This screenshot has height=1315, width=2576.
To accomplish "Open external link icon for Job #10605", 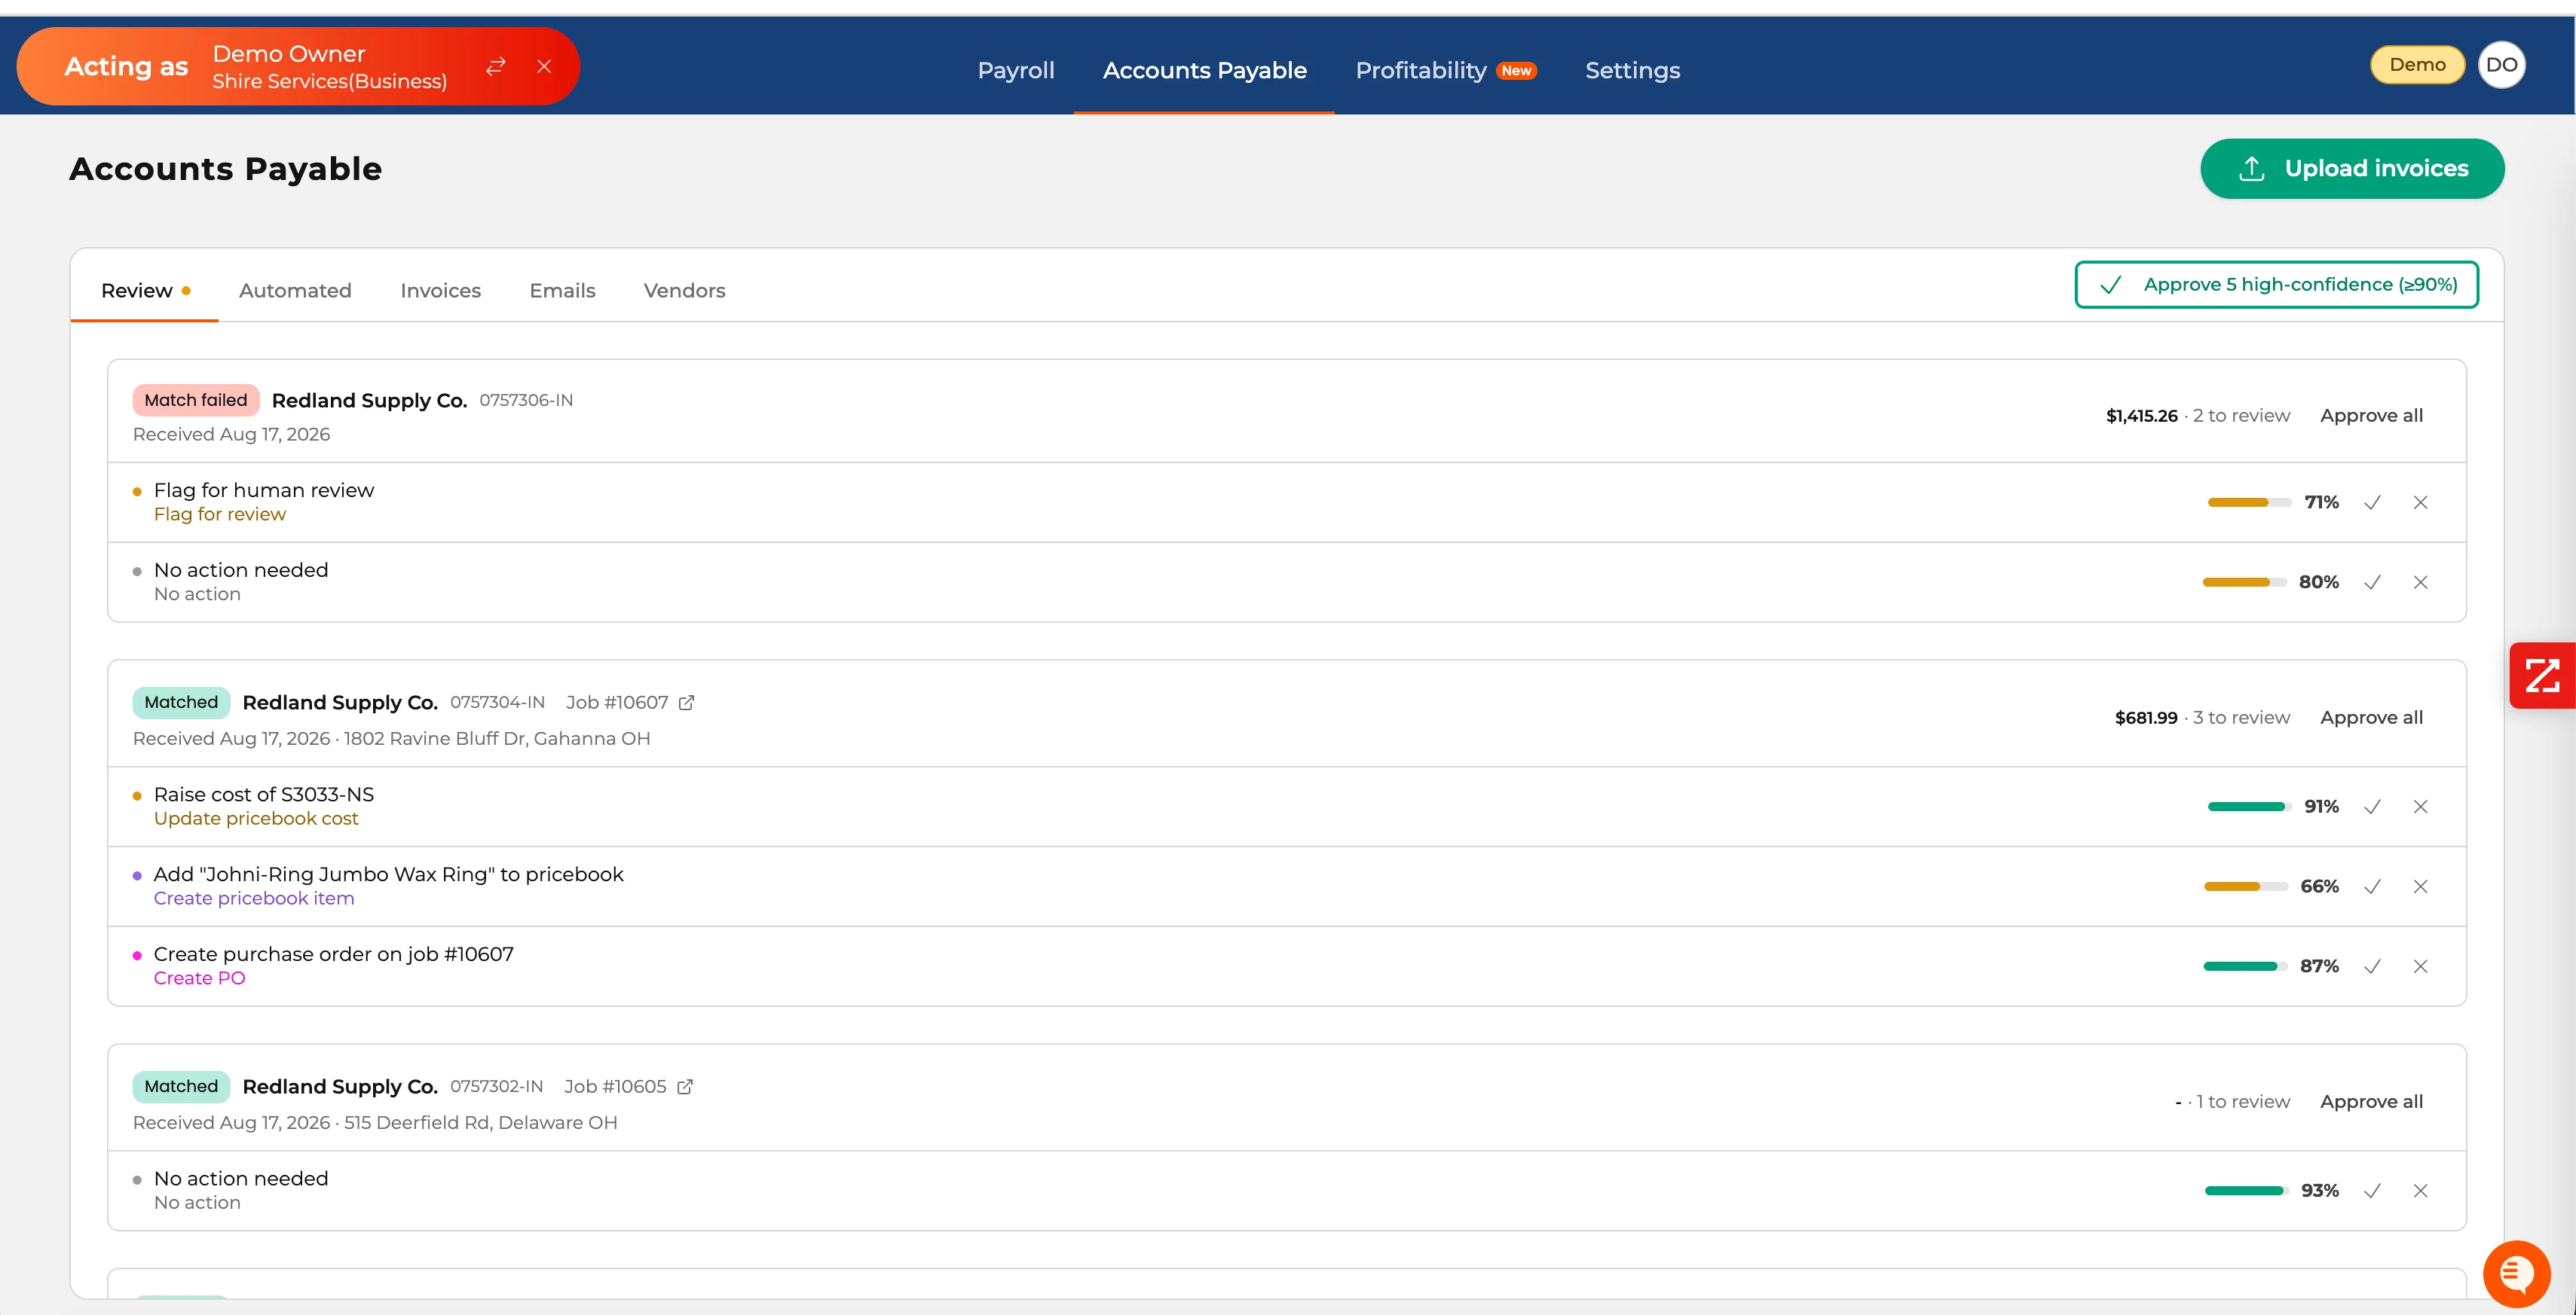I will click(685, 1088).
